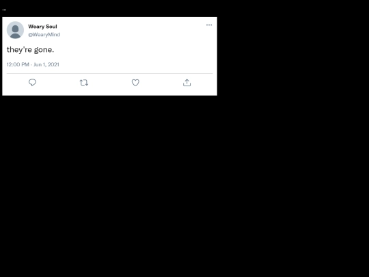Click the word "Soul" in the display name

[50, 27]
